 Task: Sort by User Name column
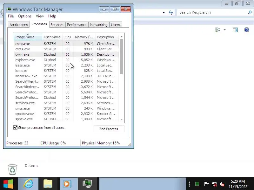pyautogui.click(x=52, y=37)
